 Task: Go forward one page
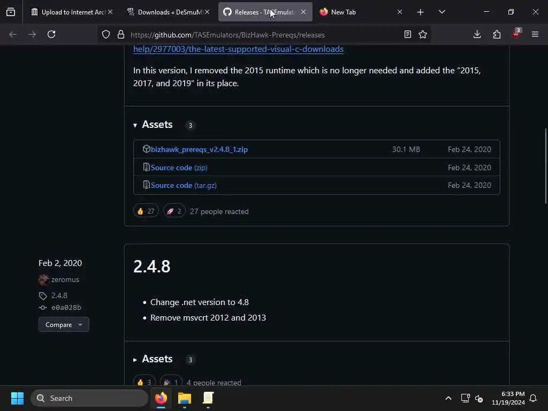coord(32,34)
